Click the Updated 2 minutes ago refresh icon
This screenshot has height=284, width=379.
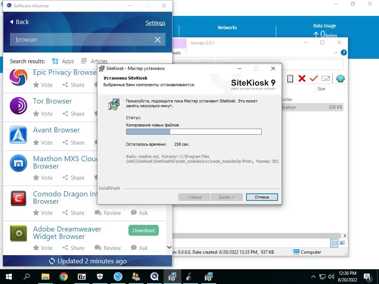click(52, 261)
